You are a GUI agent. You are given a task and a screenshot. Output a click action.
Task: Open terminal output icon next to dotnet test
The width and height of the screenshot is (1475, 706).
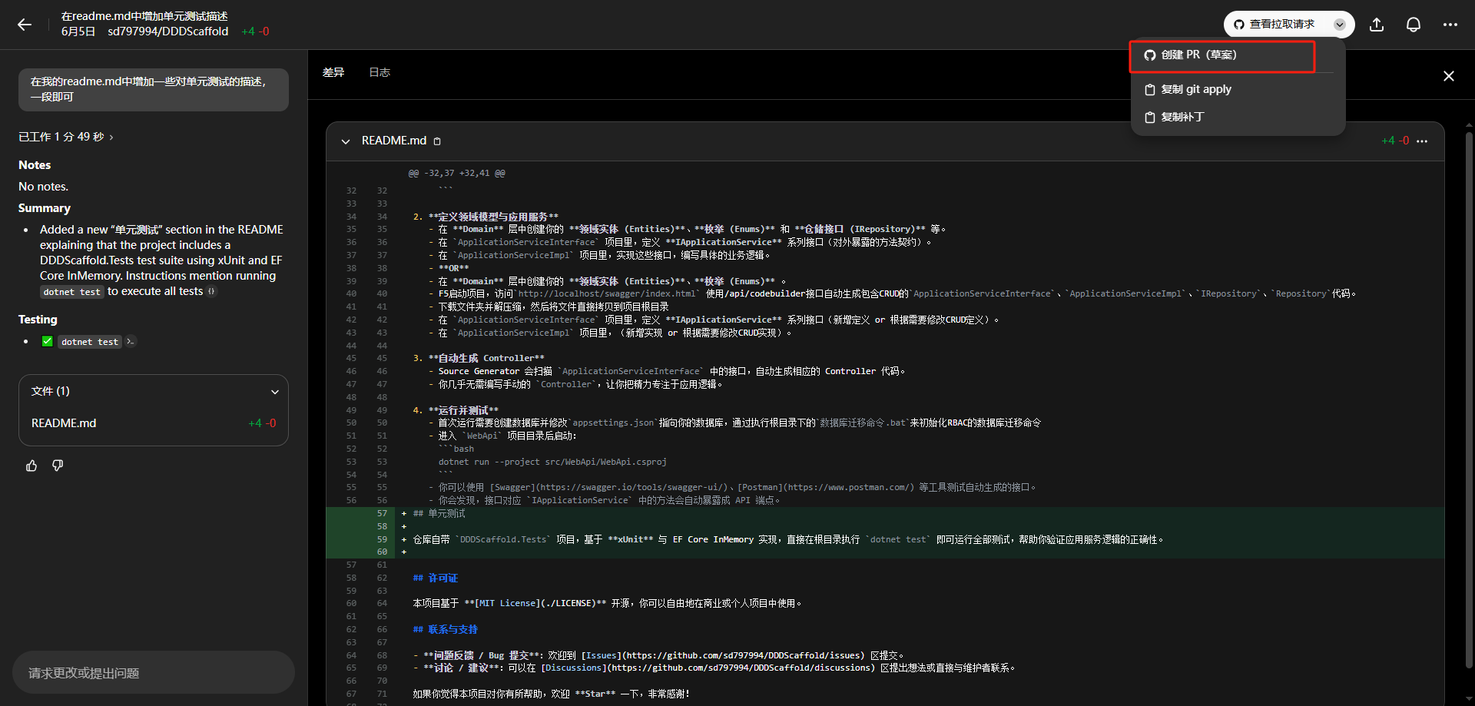(131, 342)
